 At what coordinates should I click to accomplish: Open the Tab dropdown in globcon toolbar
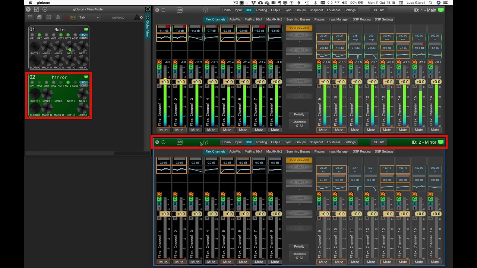(x=89, y=17)
